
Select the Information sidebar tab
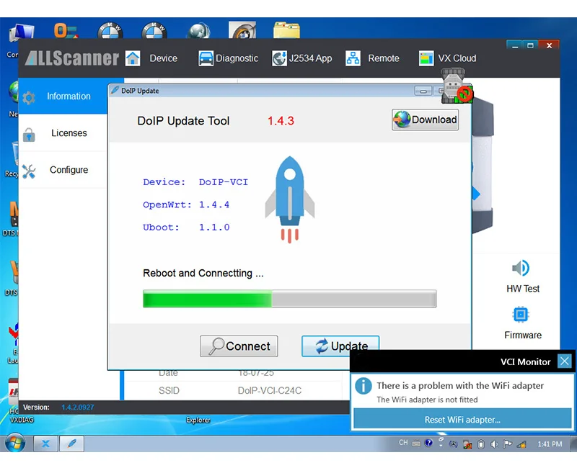point(63,96)
